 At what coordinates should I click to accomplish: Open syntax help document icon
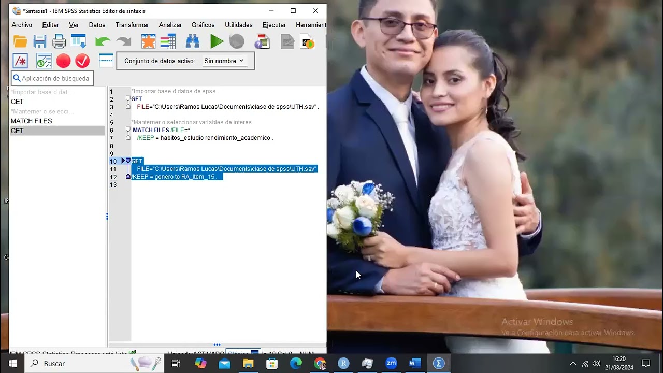click(262, 42)
